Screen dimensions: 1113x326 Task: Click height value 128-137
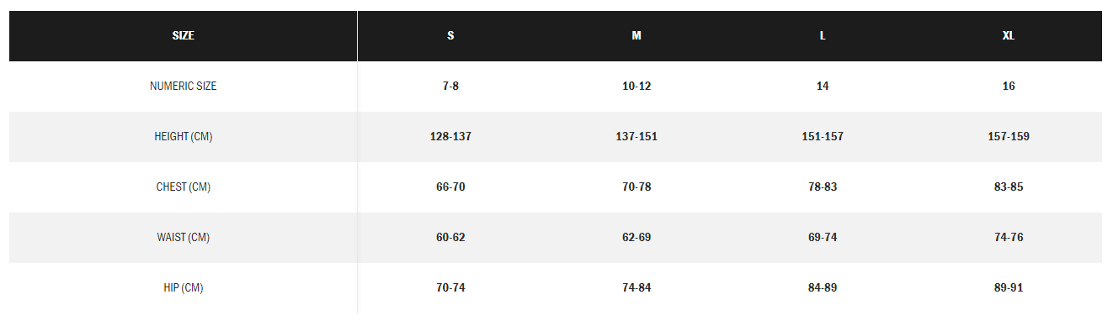pos(450,137)
